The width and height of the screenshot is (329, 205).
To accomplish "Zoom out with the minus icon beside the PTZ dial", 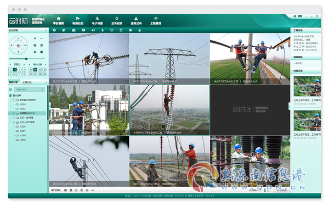I will [x=42, y=38].
